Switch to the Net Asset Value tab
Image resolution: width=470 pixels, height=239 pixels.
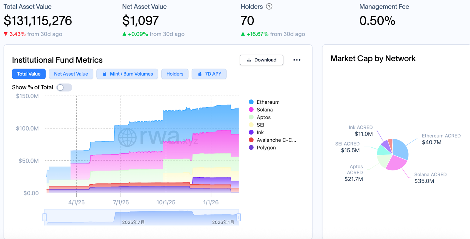pos(71,74)
